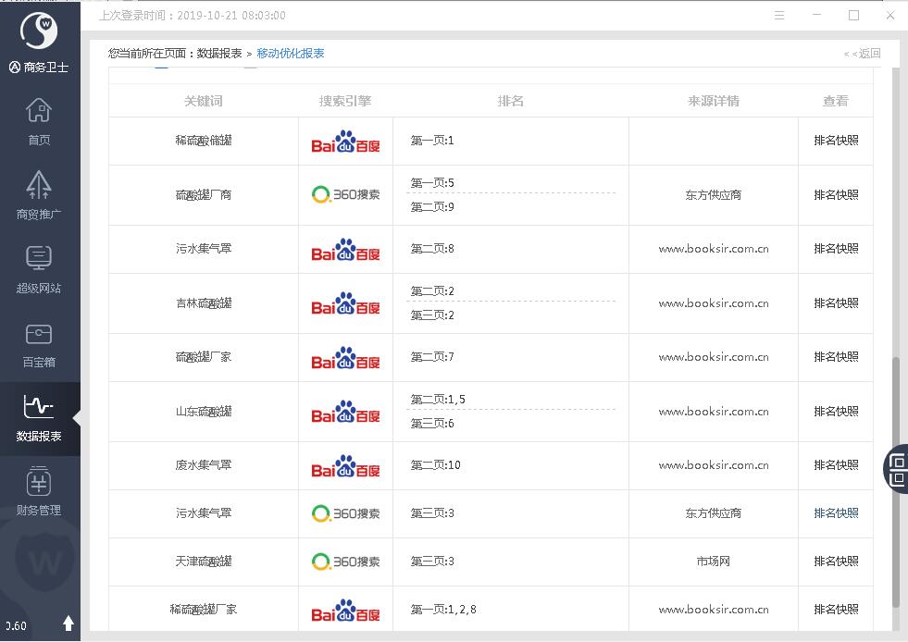Open 商贸推广 in the sidebar
908x642 pixels.
coord(39,195)
